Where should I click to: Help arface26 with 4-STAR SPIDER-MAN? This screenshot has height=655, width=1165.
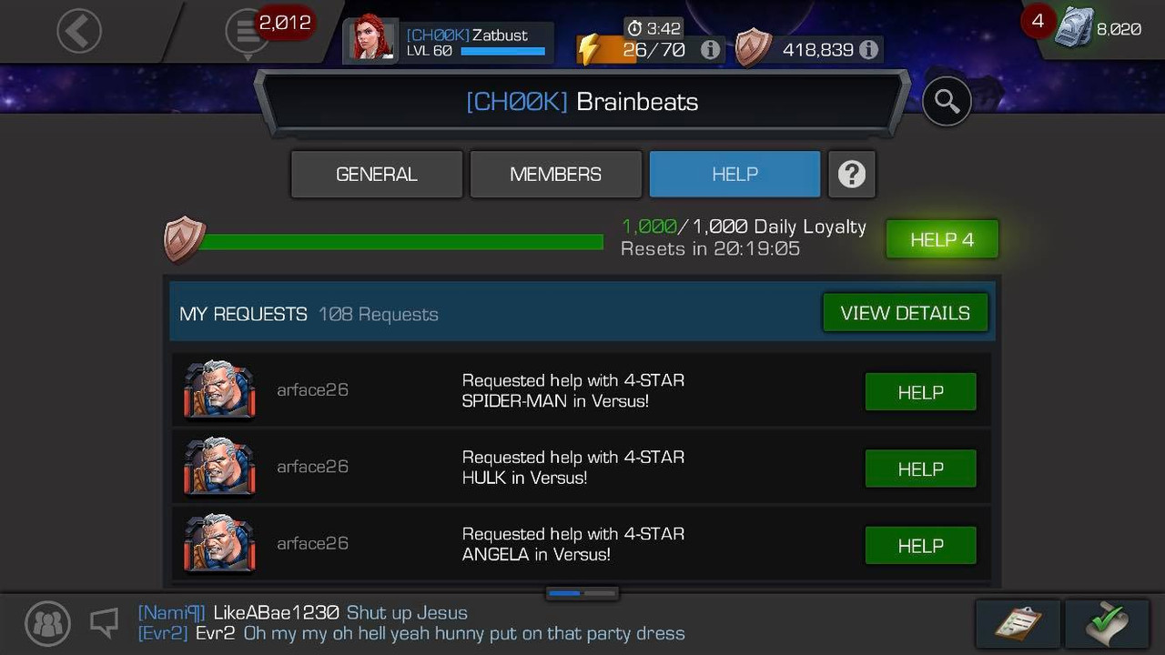coord(920,392)
